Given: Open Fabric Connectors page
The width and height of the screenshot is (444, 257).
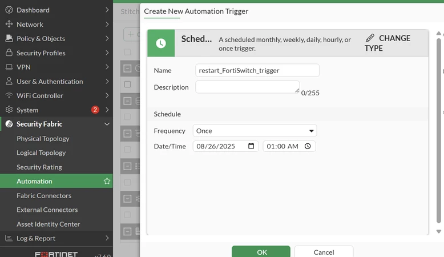Looking at the screenshot, I should click(44, 195).
